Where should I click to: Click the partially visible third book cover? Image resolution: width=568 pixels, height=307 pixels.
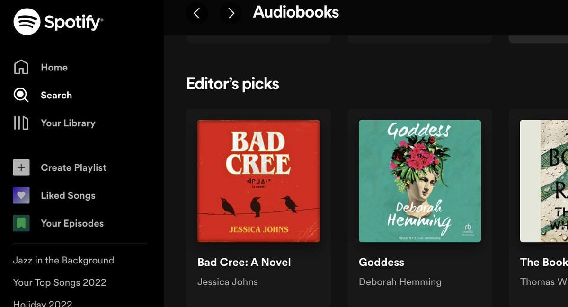click(x=544, y=181)
